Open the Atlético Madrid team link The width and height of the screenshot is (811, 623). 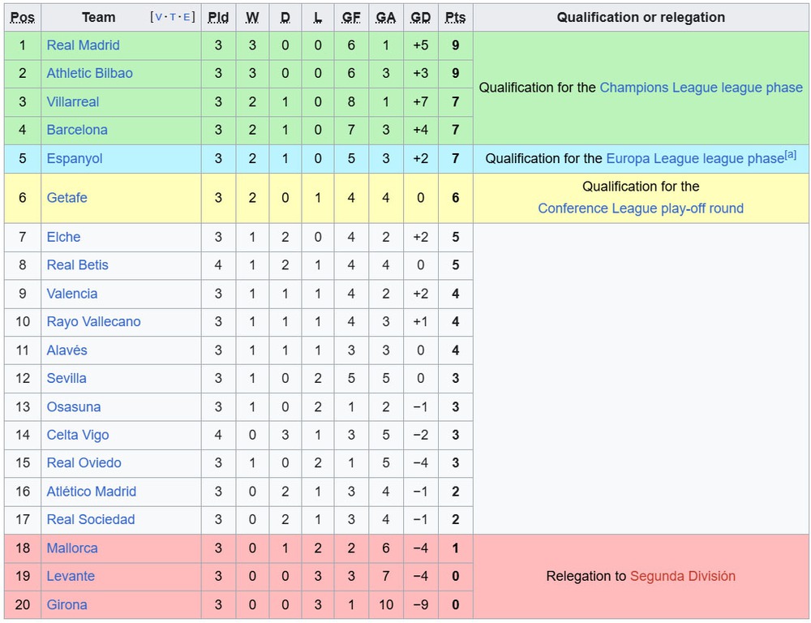pos(92,491)
